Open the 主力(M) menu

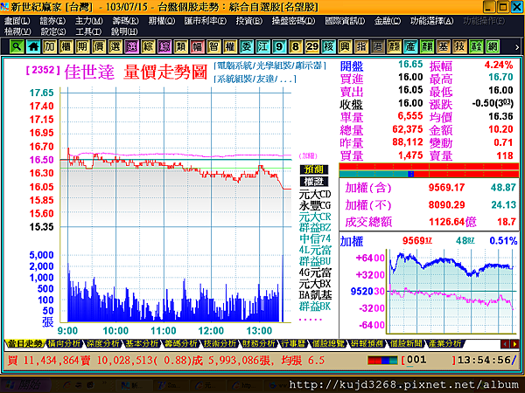(x=88, y=21)
